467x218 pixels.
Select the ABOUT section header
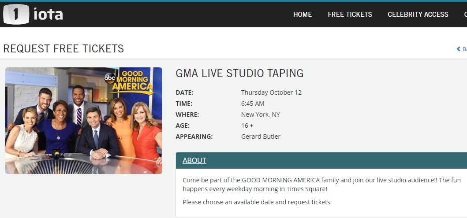point(194,160)
